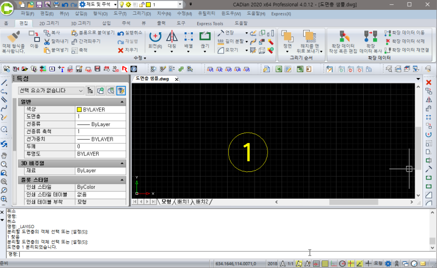Click 확장 데이터 이동 button
The image size is (437, 268).
click(405, 33)
